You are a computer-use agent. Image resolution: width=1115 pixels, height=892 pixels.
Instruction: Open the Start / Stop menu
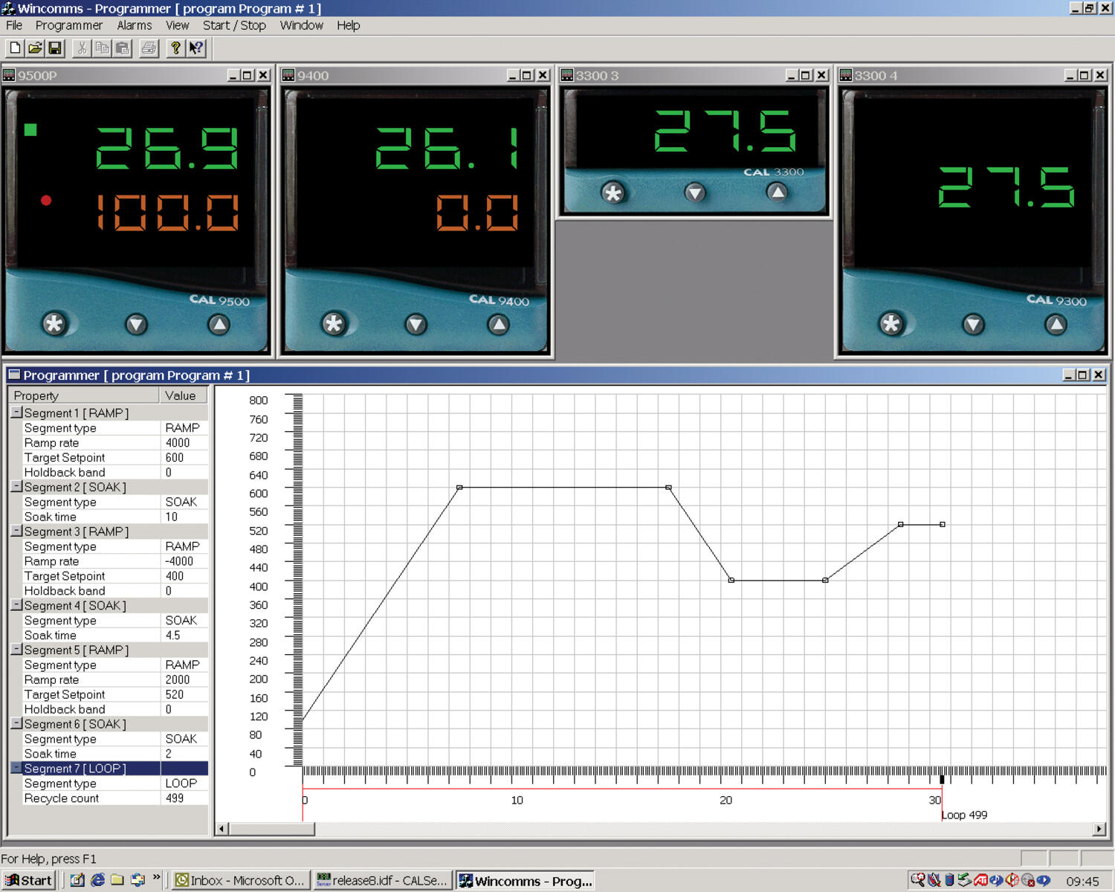point(234,25)
